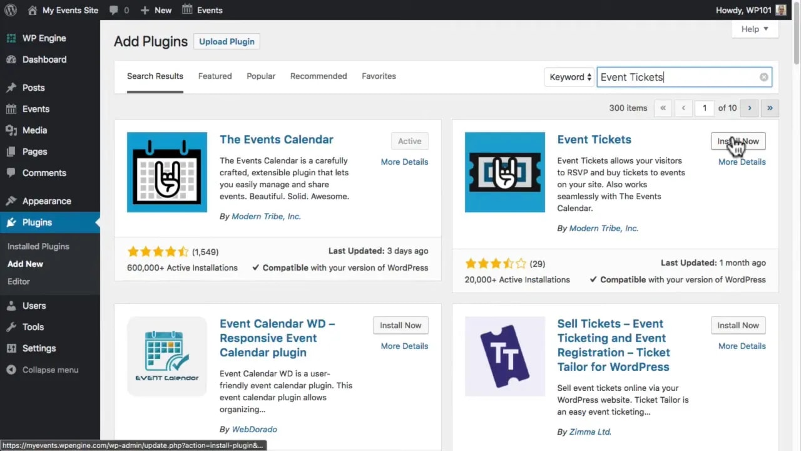This screenshot has width=801, height=451.
Task: Click the Collapse menu arrow icon
Action: (11, 370)
